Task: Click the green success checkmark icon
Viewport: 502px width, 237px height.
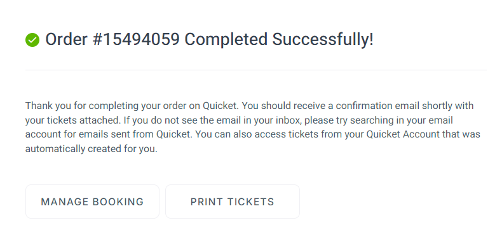Action: [32, 41]
